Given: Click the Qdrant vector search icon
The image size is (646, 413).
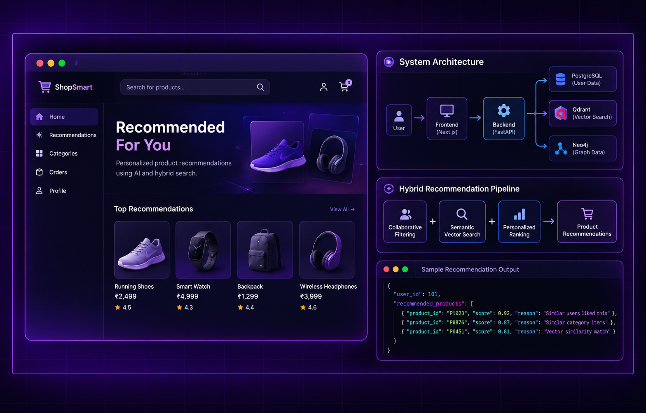Looking at the screenshot, I should click(x=561, y=113).
